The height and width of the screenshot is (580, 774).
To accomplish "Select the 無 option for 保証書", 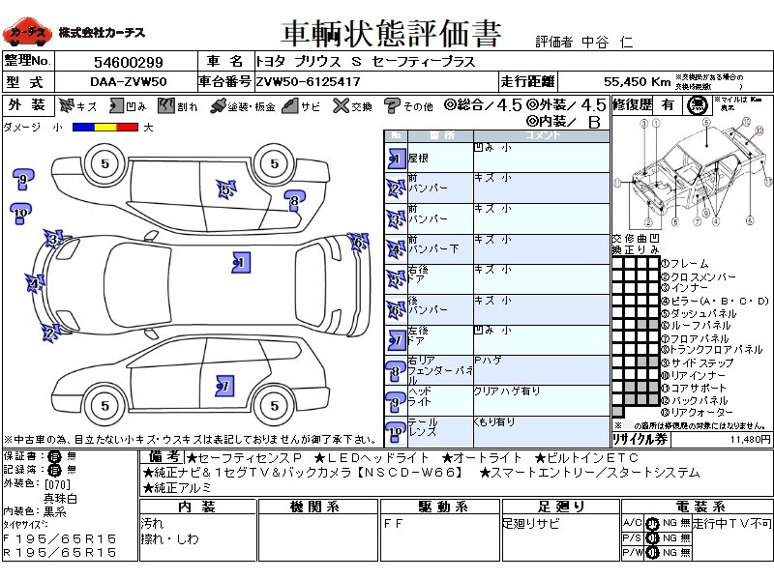I will point(72,456).
